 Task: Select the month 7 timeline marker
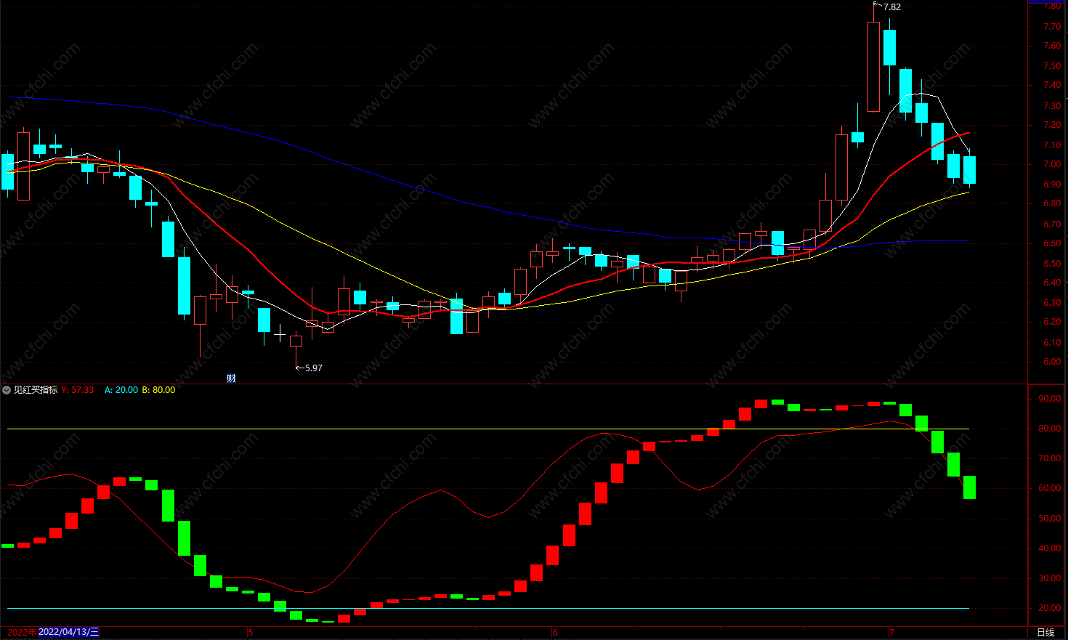tap(892, 633)
